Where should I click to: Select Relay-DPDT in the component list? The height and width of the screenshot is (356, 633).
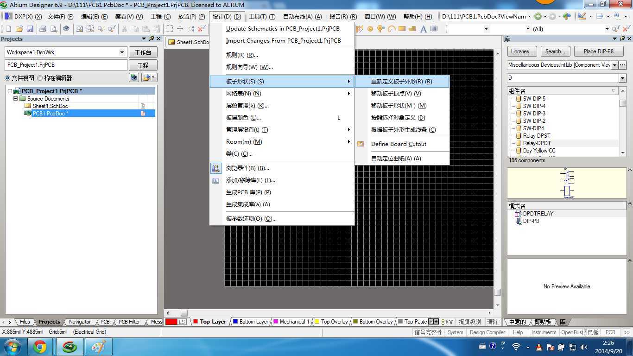pos(537,143)
